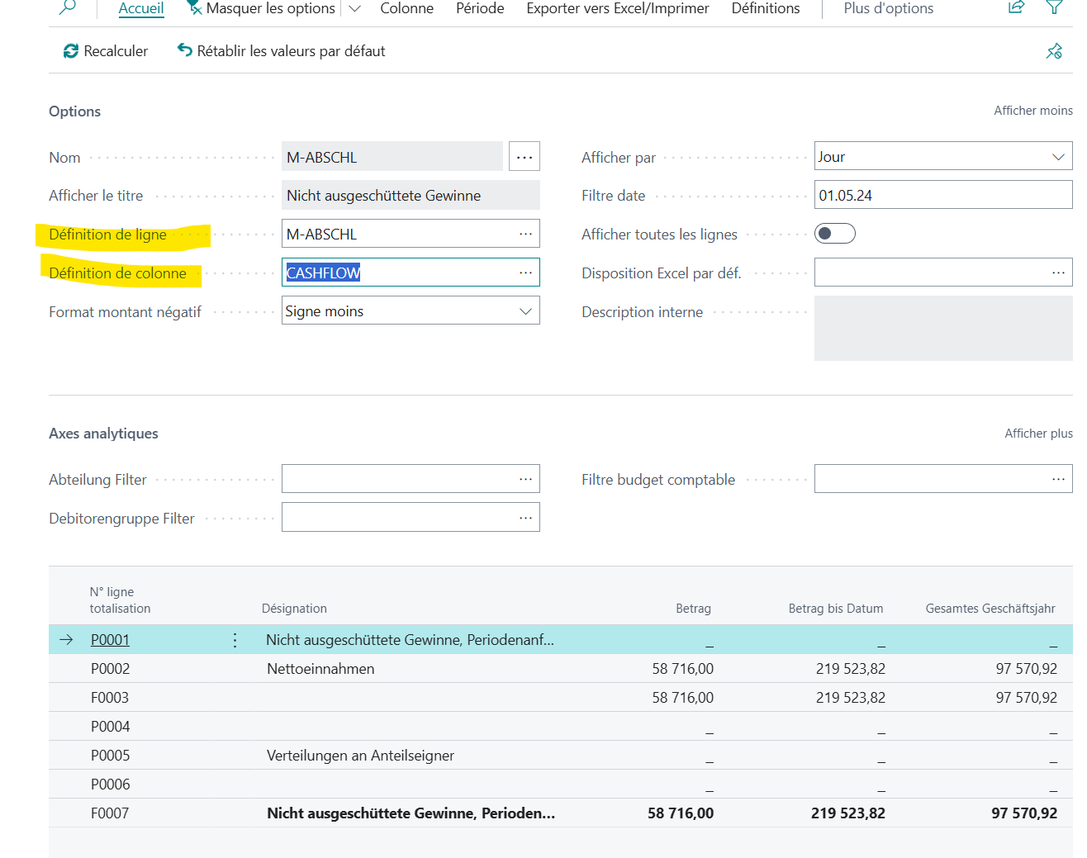Viewport: 1087px width, 858px height.
Task: Open the filter funnel icon
Action: click(1054, 7)
